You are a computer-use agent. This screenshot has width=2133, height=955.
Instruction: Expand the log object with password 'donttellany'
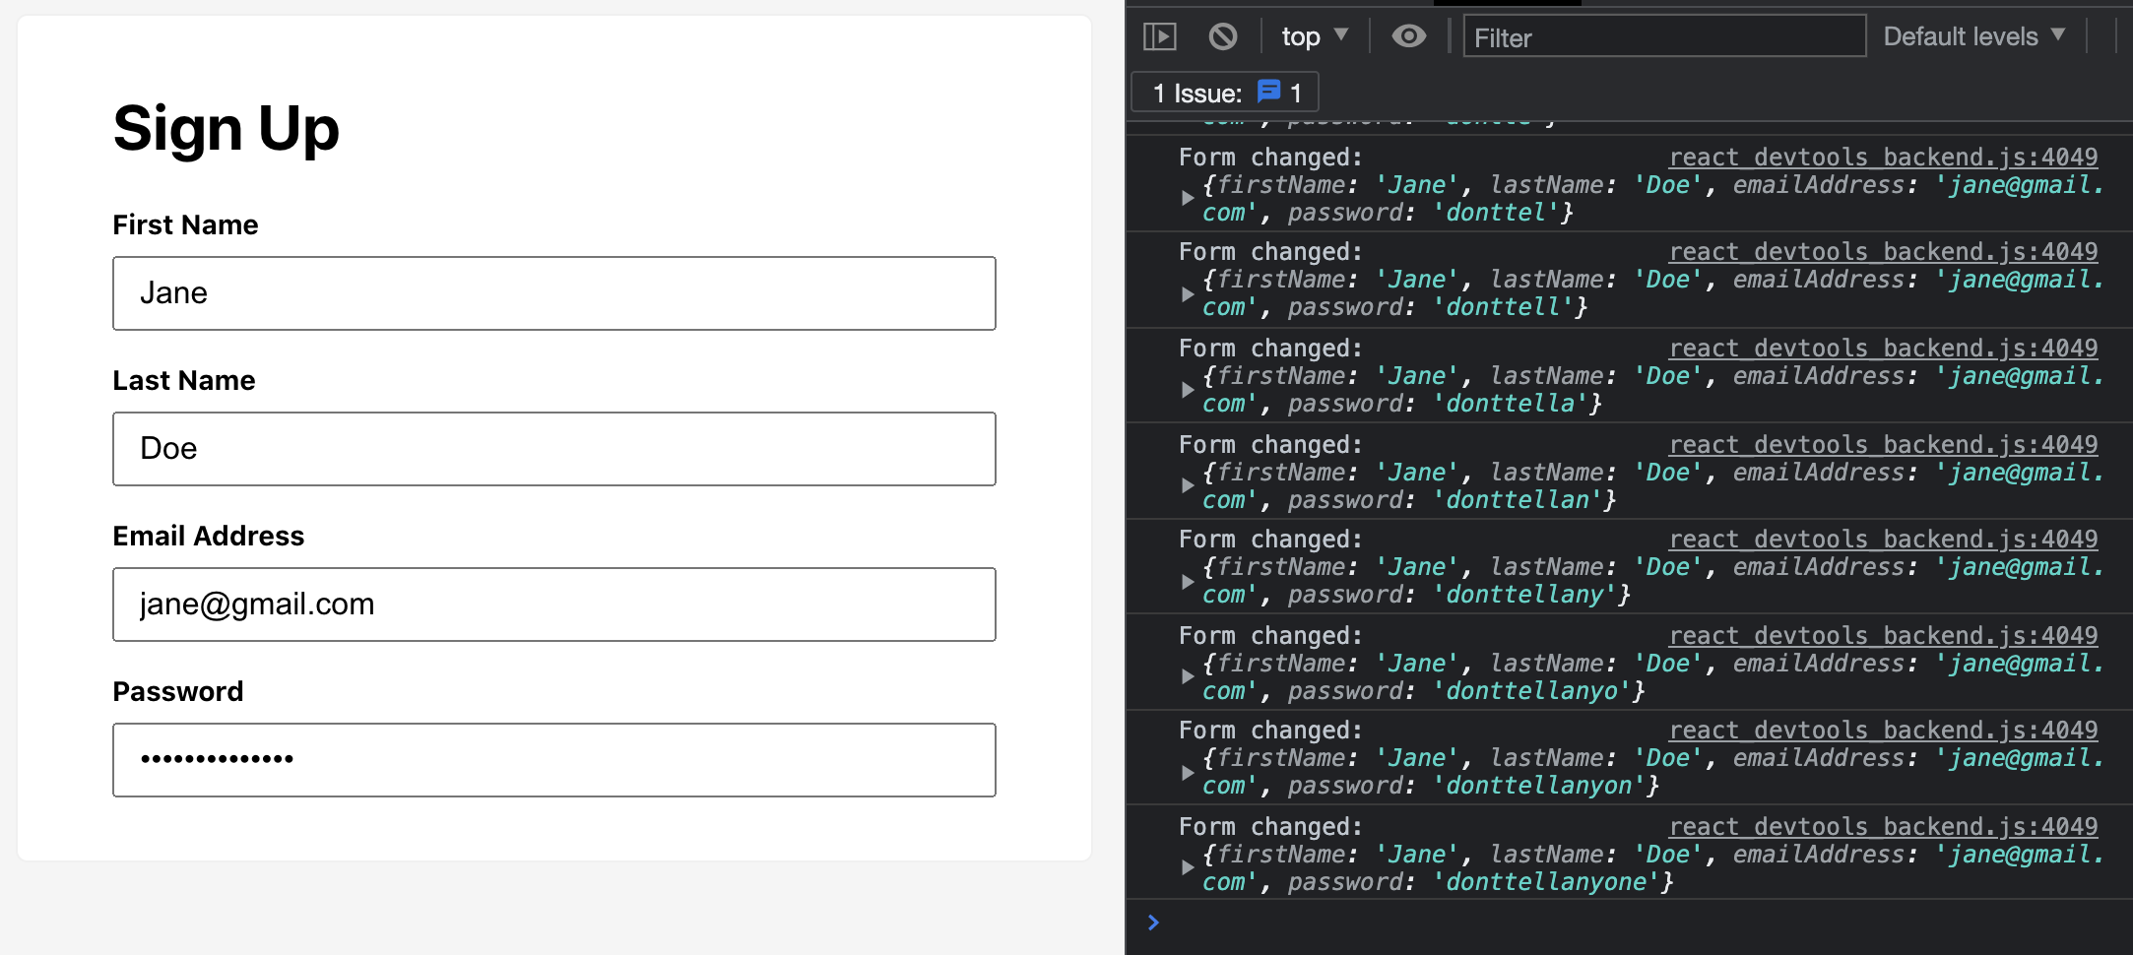pos(1188,581)
